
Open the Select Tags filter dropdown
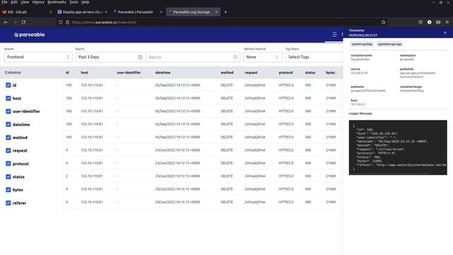coord(314,57)
